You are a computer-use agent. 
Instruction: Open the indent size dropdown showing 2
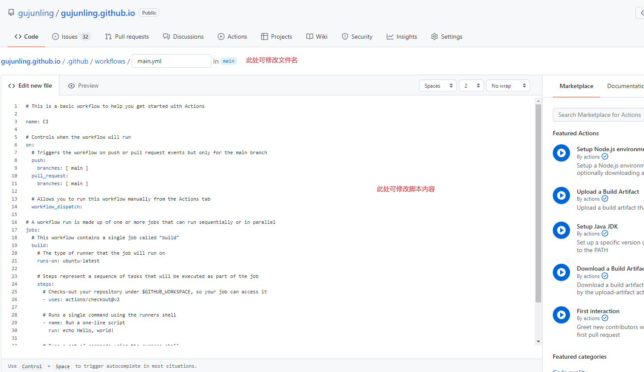pos(471,86)
